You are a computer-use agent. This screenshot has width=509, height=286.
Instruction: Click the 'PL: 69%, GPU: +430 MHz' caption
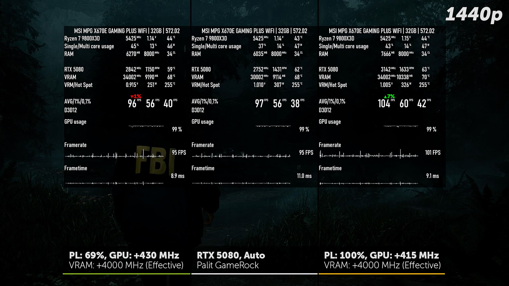click(x=124, y=255)
